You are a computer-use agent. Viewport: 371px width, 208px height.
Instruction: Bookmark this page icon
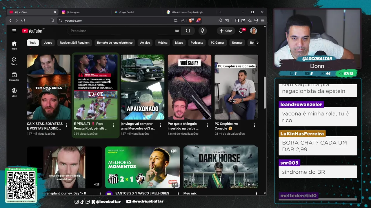point(52,21)
